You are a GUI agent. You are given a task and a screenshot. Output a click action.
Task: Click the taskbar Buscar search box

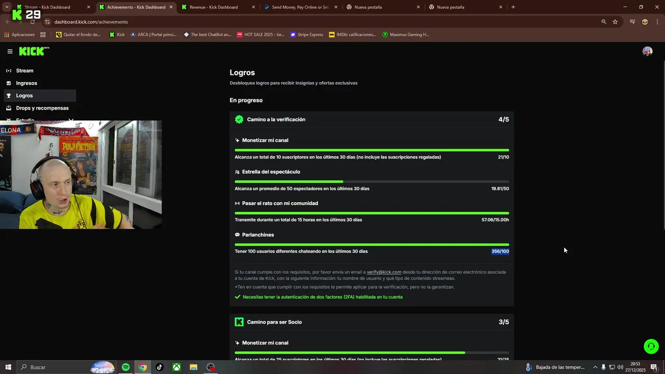(x=66, y=367)
